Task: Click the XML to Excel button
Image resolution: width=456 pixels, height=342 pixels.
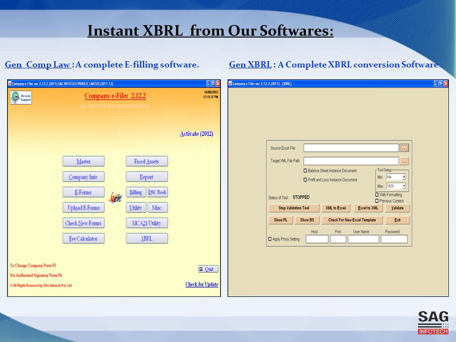Action: (336, 208)
